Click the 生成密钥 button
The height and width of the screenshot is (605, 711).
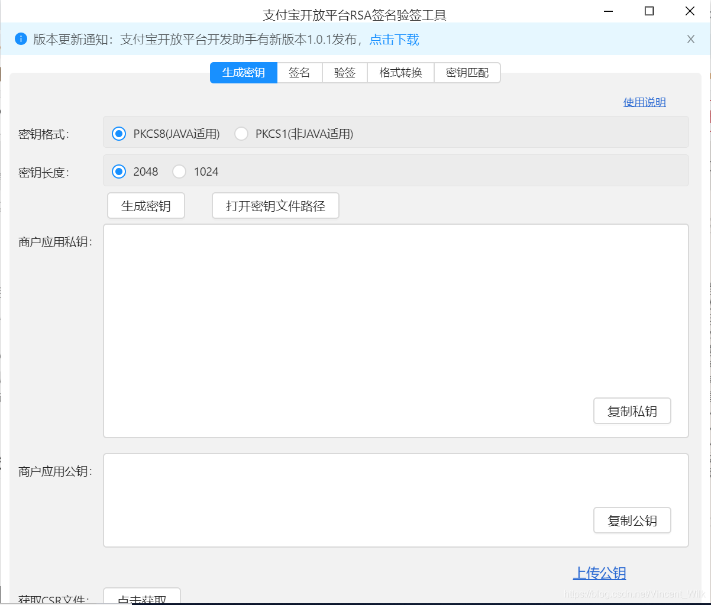(x=146, y=206)
